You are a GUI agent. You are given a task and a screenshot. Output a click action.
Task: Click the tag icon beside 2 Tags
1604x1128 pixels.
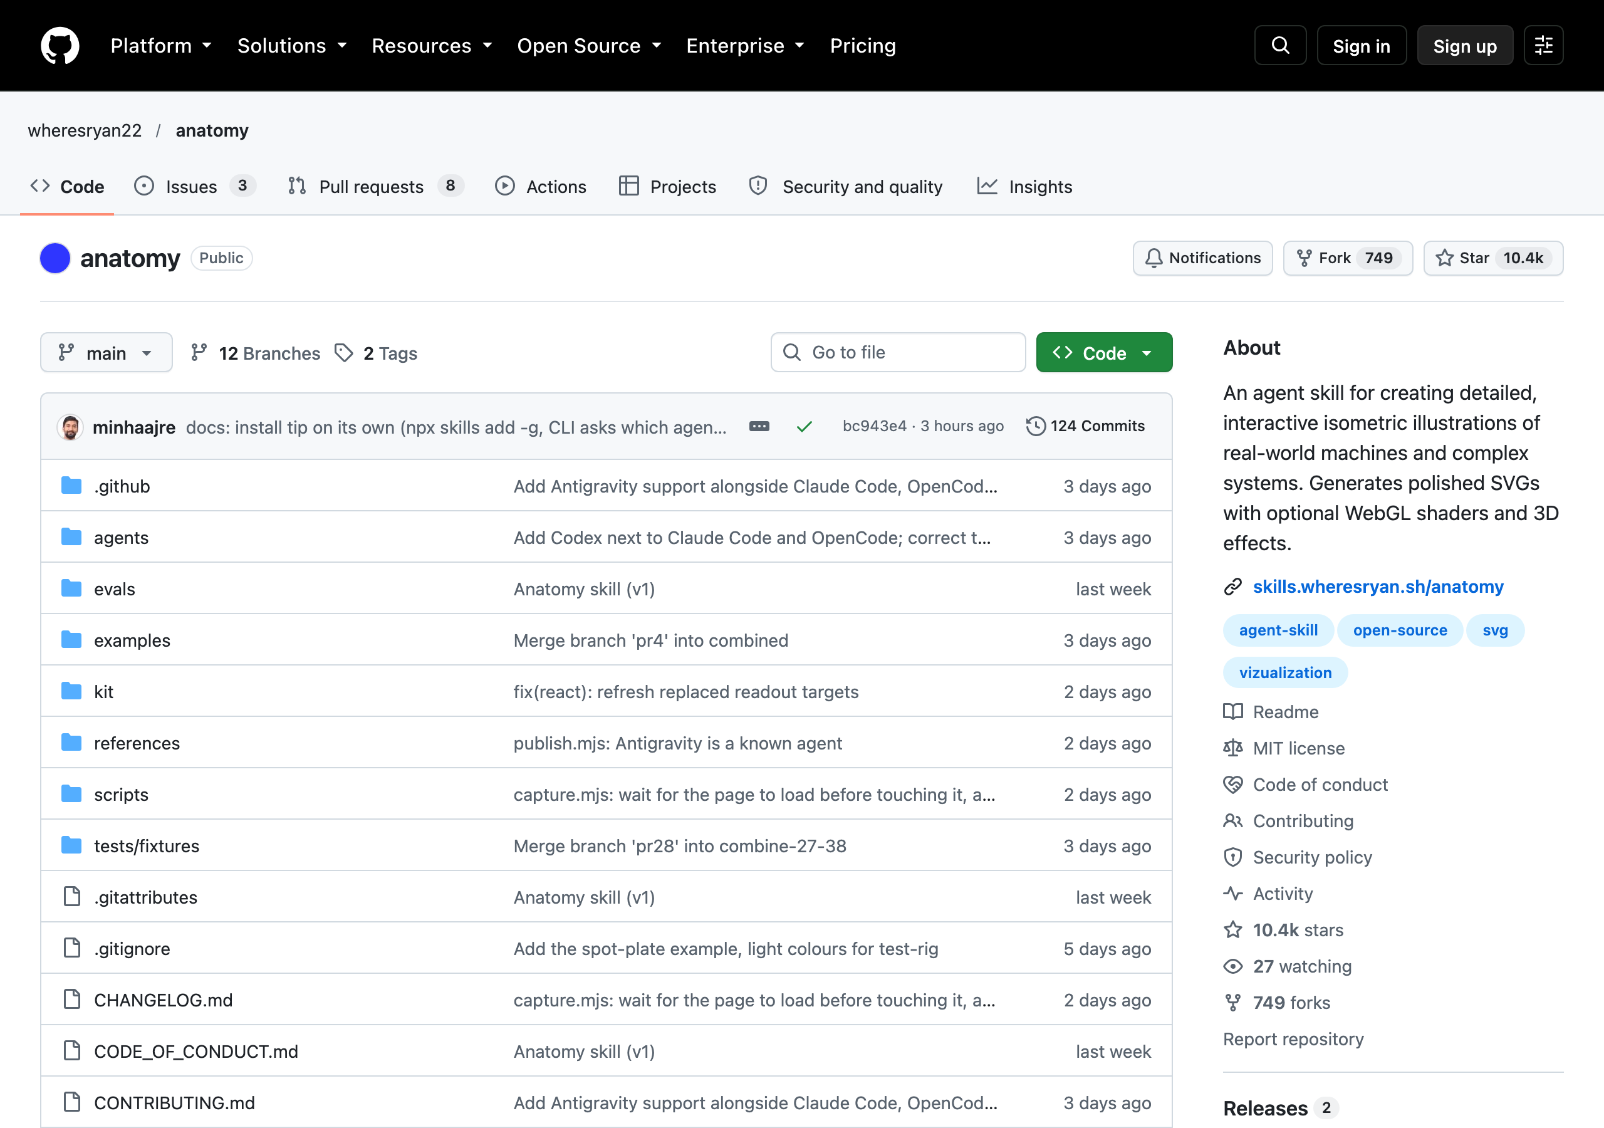[x=344, y=353]
